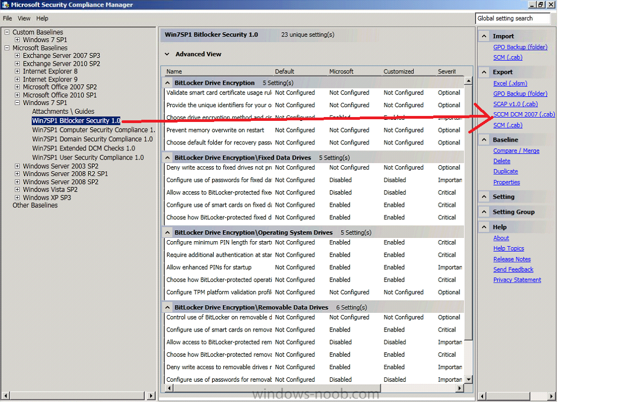Collapse the Operating System Drives settings group
Image resolution: width=631 pixels, height=402 pixels.
pos(168,232)
